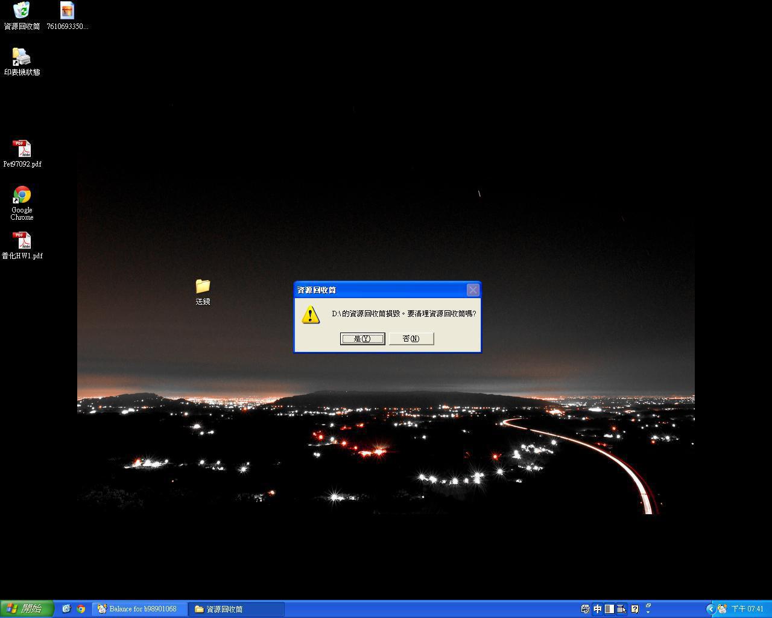Switch to 資源回收筒 taskbar window button
The width and height of the screenshot is (772, 618).
click(236, 609)
